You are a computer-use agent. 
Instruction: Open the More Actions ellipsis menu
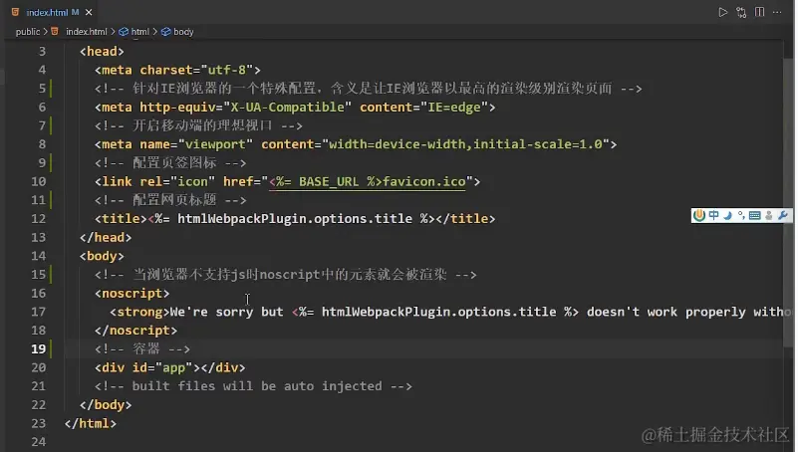coord(777,12)
